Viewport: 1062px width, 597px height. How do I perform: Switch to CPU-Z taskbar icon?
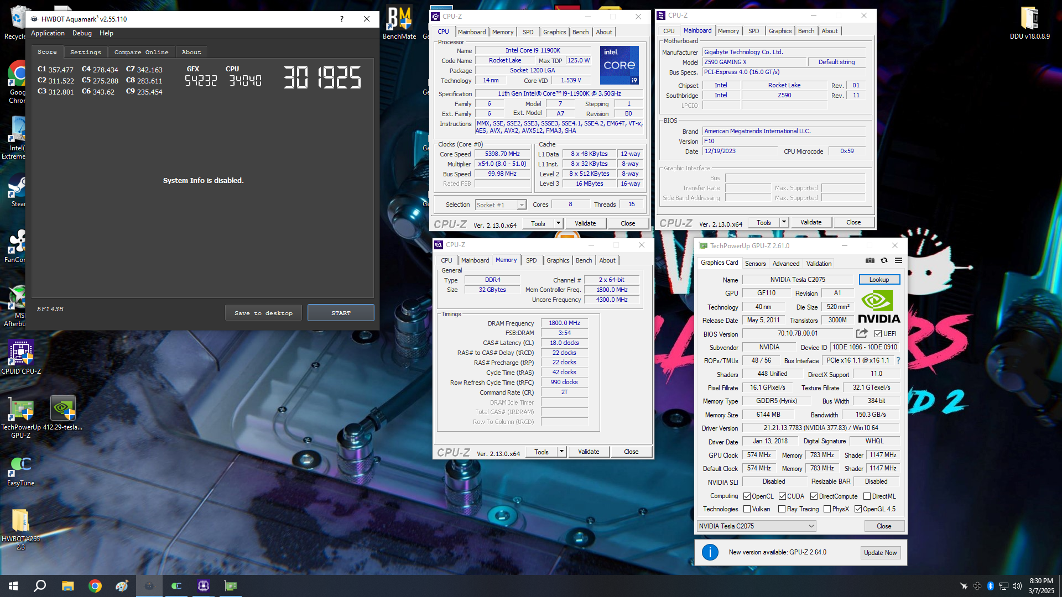click(204, 586)
